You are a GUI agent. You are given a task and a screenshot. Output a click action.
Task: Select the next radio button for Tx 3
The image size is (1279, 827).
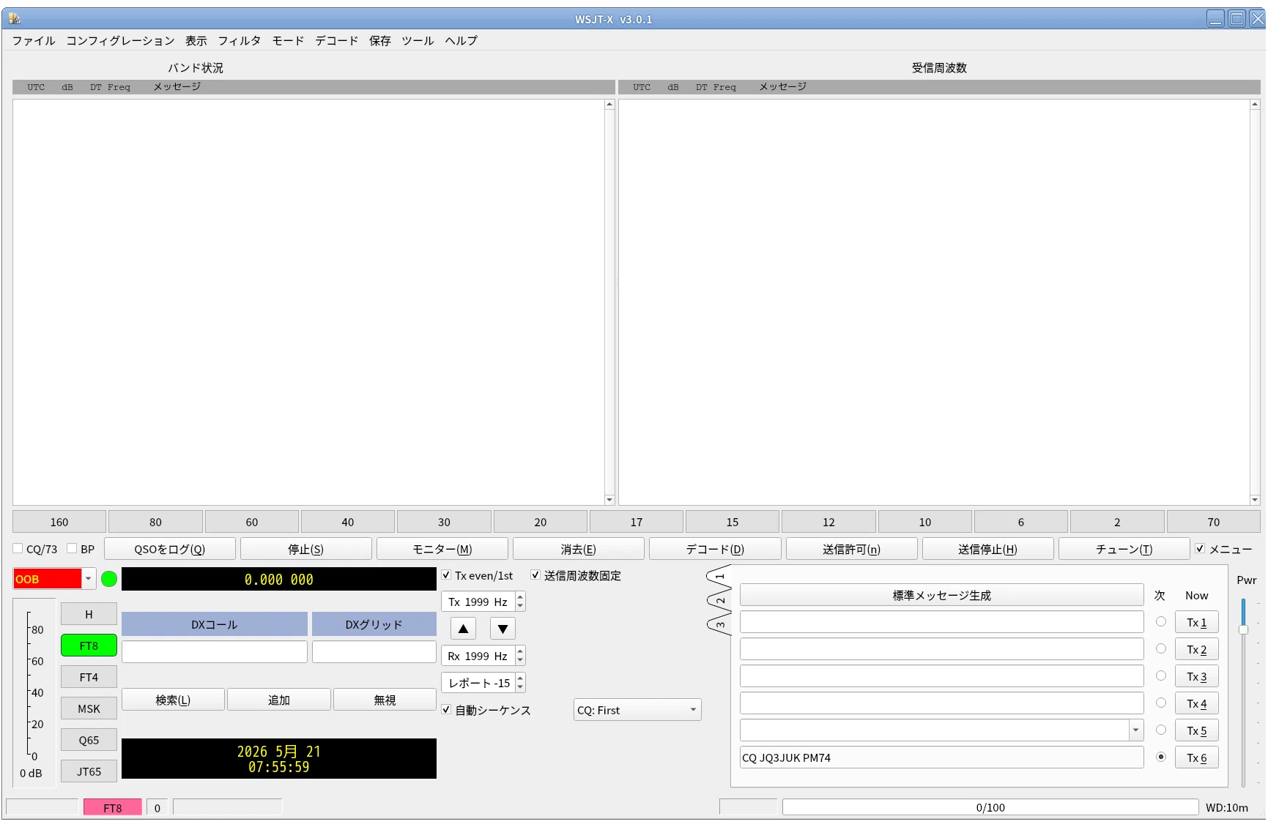[x=1161, y=676]
